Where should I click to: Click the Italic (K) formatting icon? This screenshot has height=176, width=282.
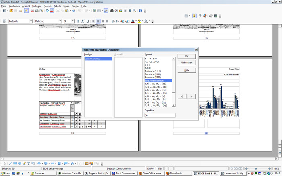[83, 21]
